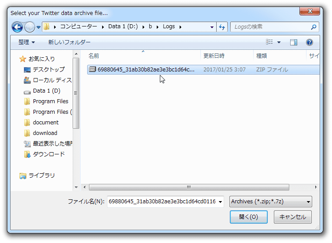Image resolution: width=332 pixels, height=243 pixels.
Task: Click the sidebar vertical scrollbar thumb
Action: [x=76, y=93]
